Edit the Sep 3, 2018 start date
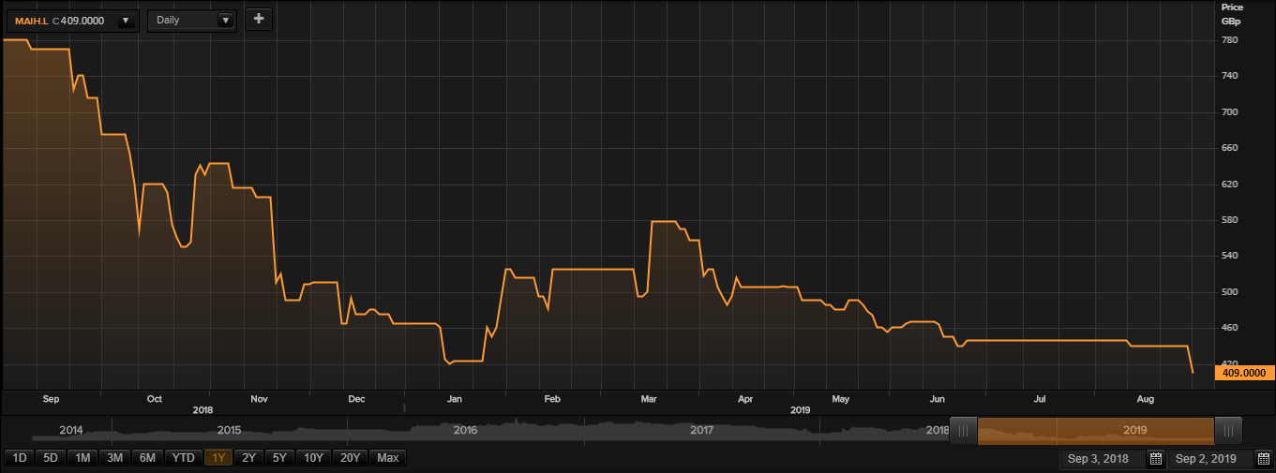 pyautogui.click(x=1102, y=459)
